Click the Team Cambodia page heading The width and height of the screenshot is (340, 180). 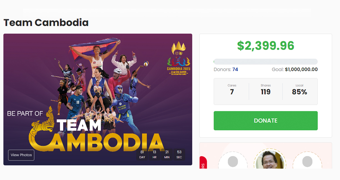[46, 22]
